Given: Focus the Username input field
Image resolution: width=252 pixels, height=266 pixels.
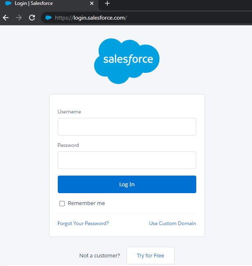Looking at the screenshot, I should pyautogui.click(x=127, y=127).
